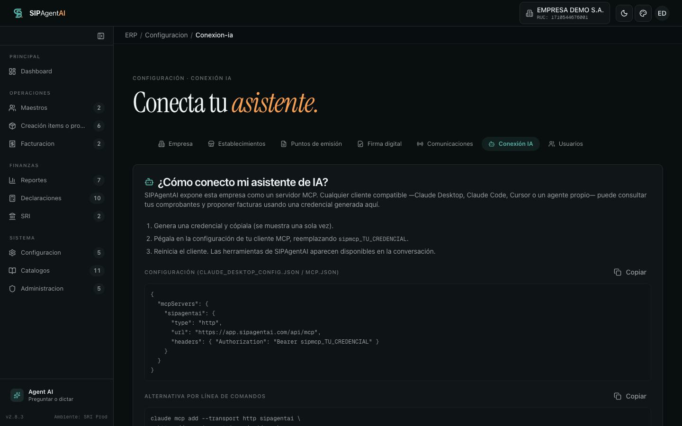This screenshot has width=682, height=426.
Task: Toggle dark mode moon icon
Action: 624,13
